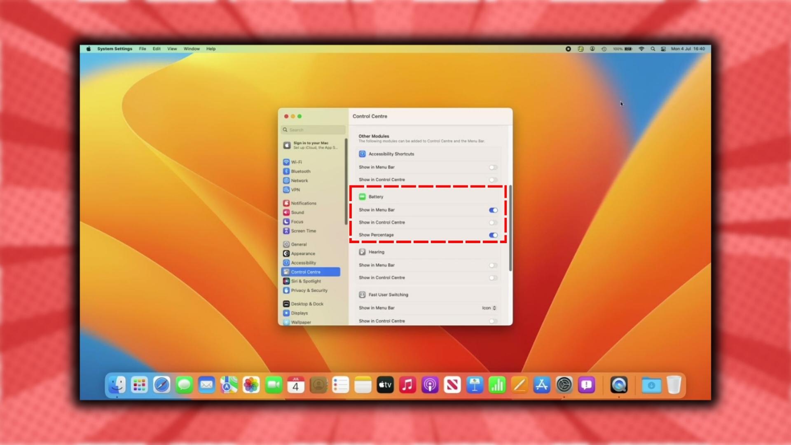Open Wallpaper settings in sidebar

click(x=297, y=322)
